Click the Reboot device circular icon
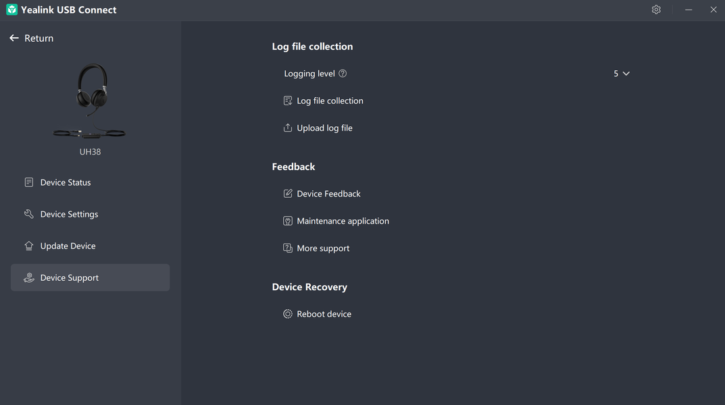The image size is (725, 405). (288, 314)
